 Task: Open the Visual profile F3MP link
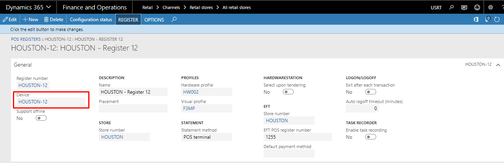(189, 109)
